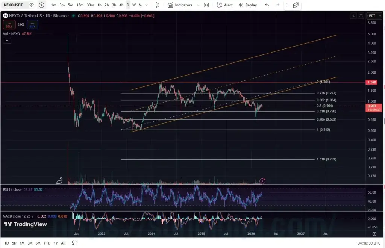Click the NEXO / TetherUS chart title
This screenshot has width=385, height=248.
point(39,16)
